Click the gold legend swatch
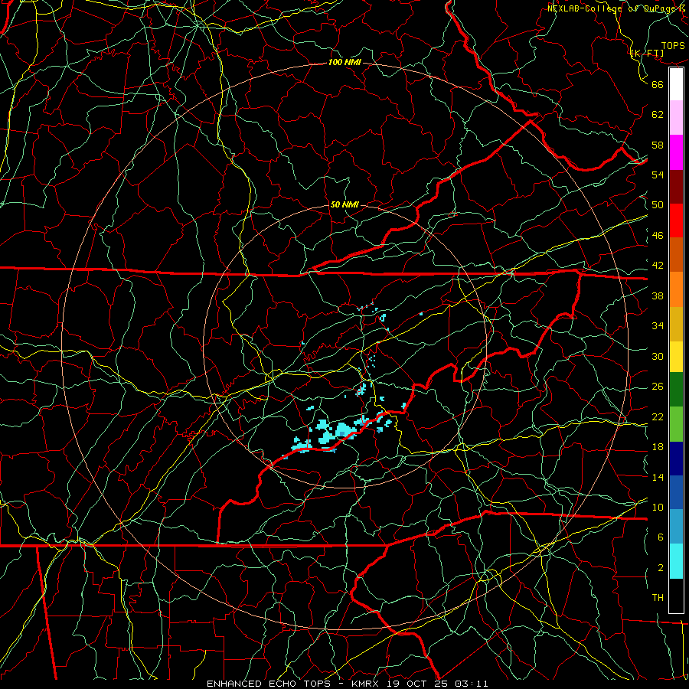The width and height of the screenshot is (689, 689). click(x=676, y=325)
